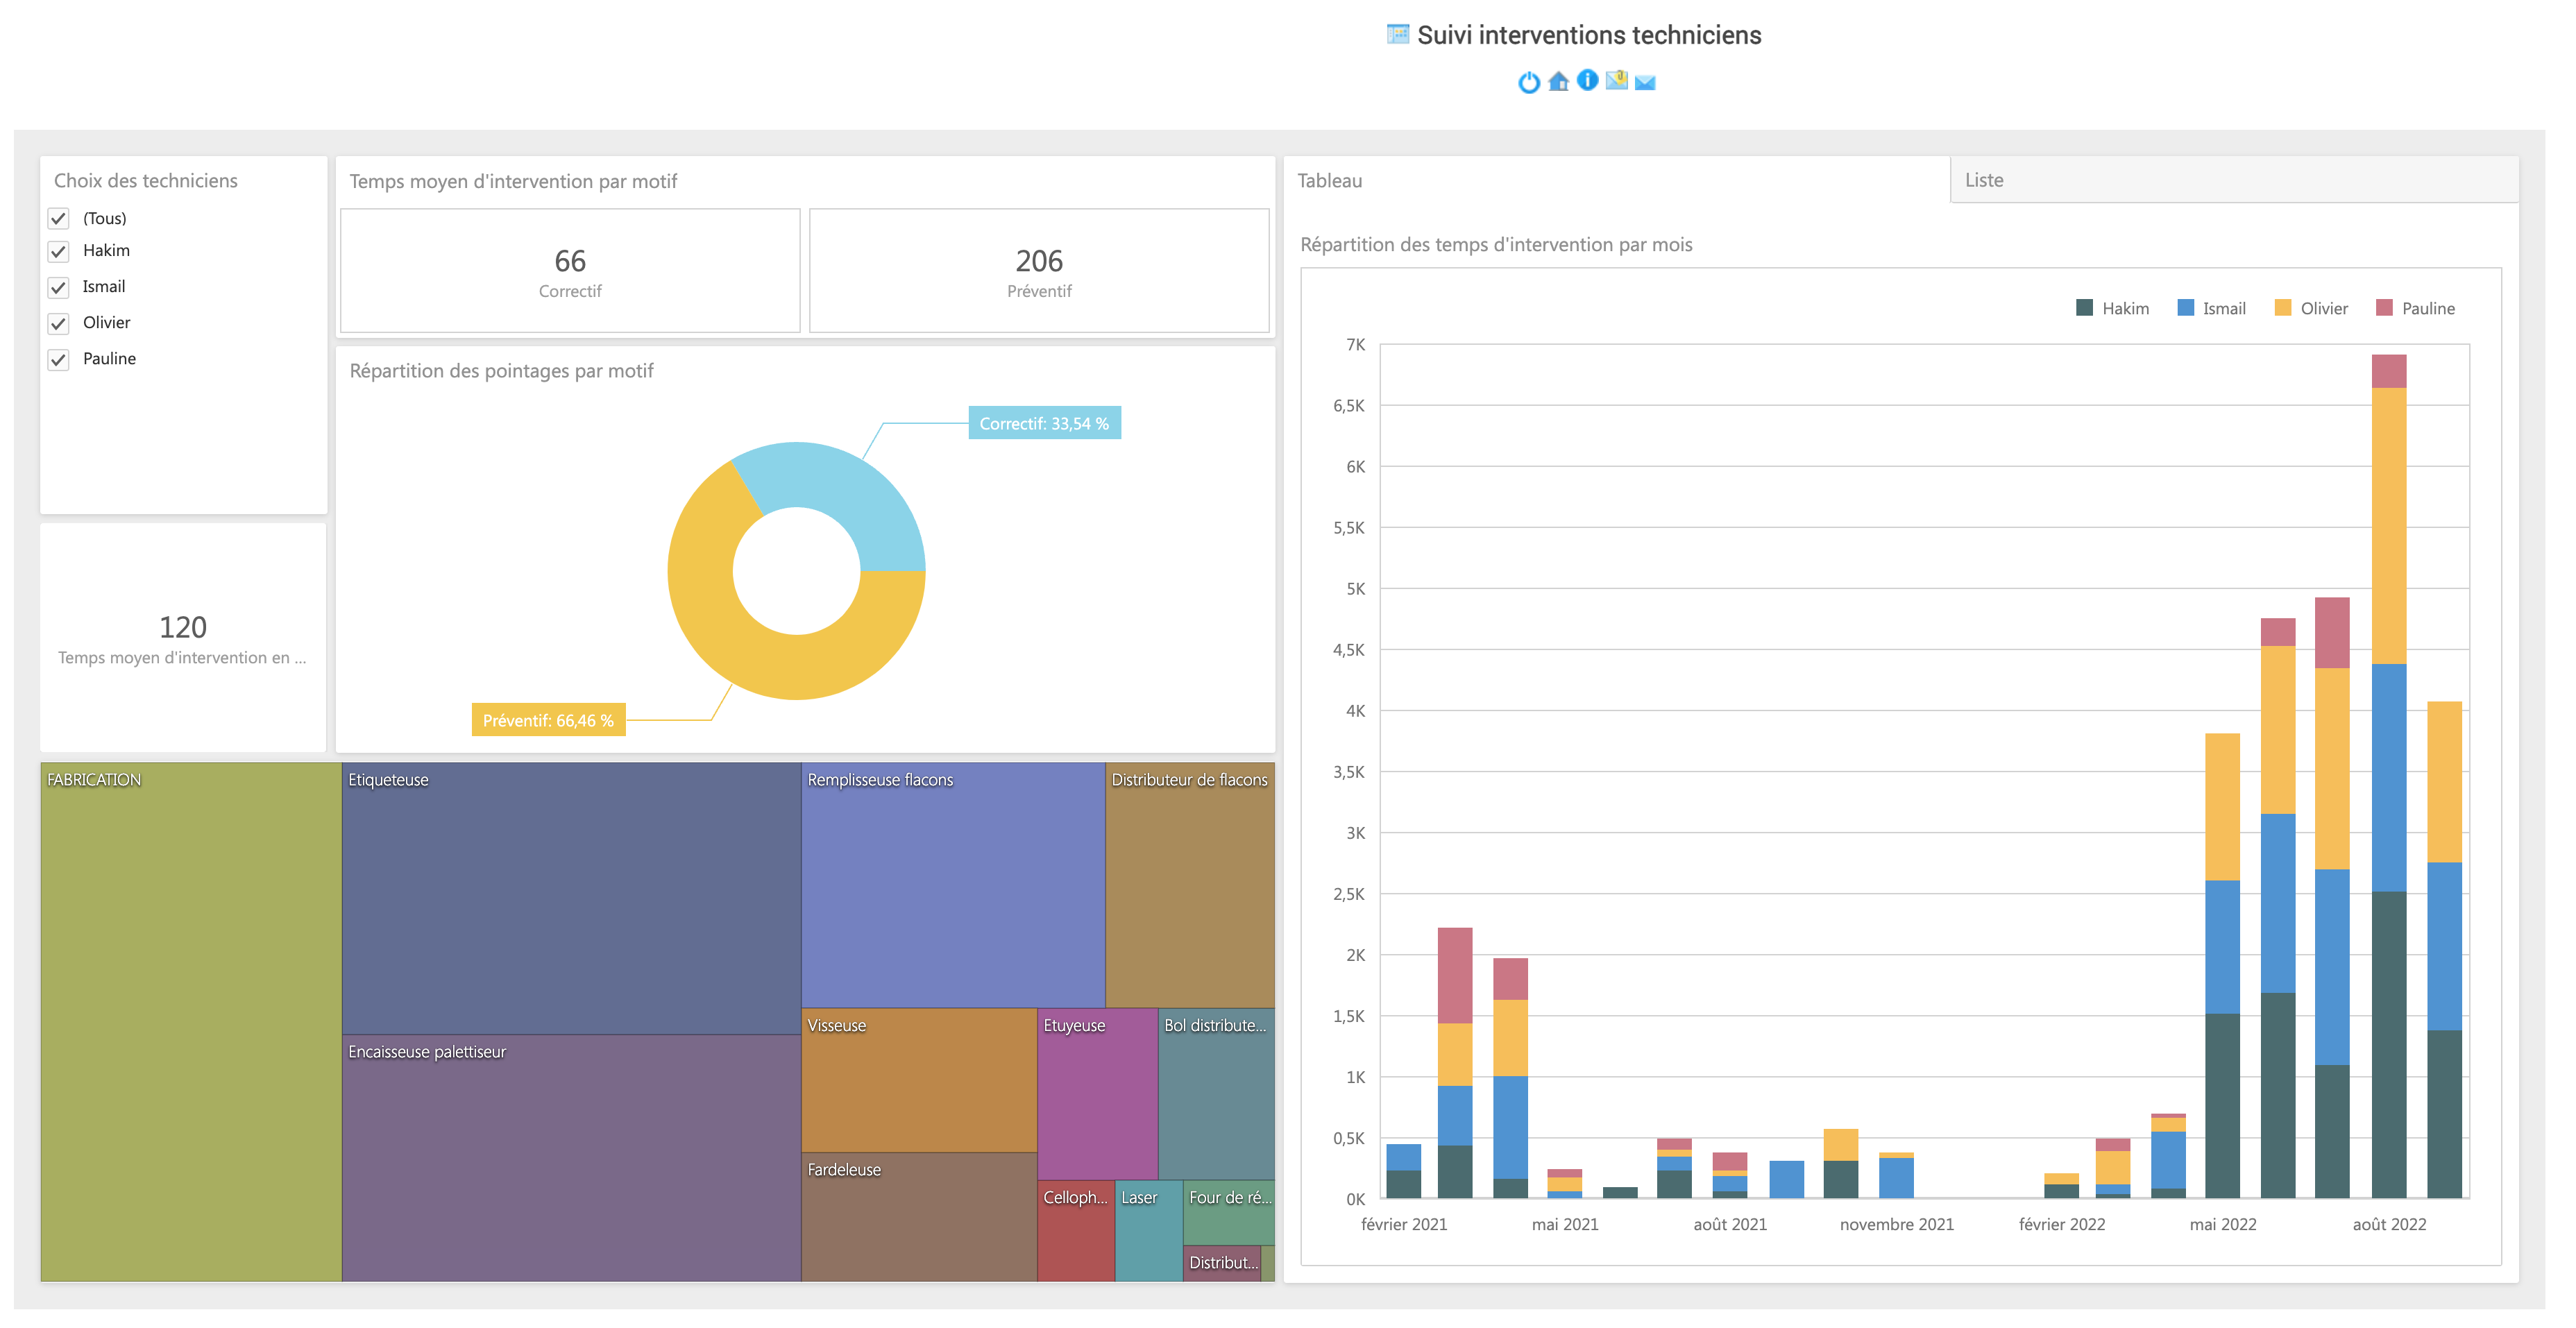The height and width of the screenshot is (1328, 2576).
Task: Click the 'Correctif: 33,54 %' label
Action: tap(1044, 423)
